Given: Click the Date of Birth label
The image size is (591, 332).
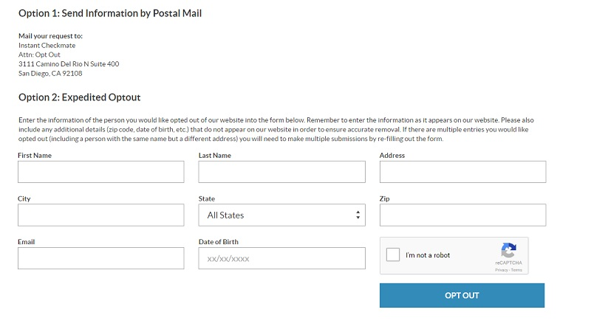Looking at the screenshot, I should coord(219,242).
